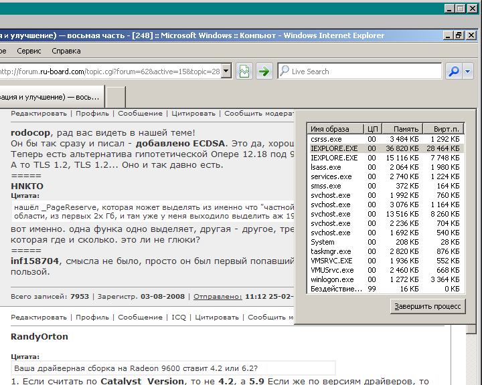Viewport: 482px width, 385px height.
Task: Select IEXPLORE.EXE using 15 116 КБ
Action: [x=386, y=158]
